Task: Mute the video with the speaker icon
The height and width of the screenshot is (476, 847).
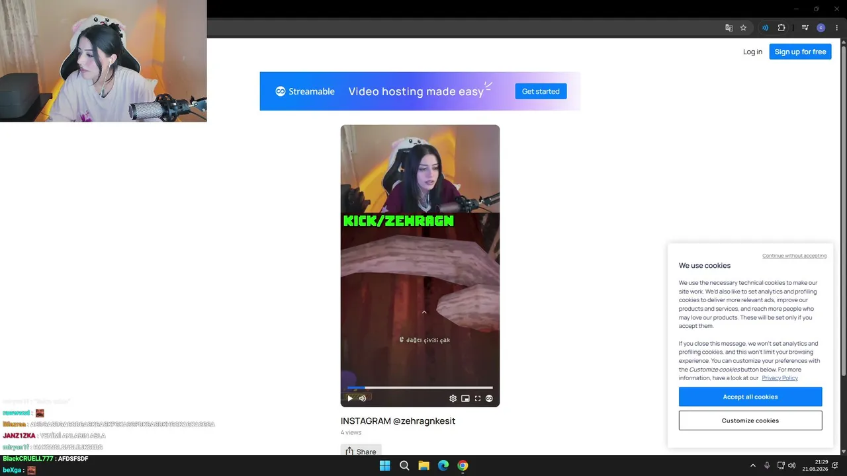Action: click(362, 398)
